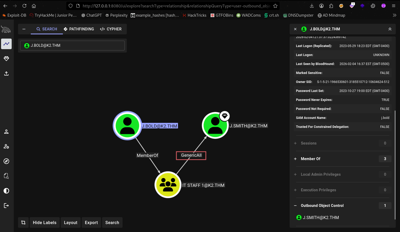
Task: Open J.SMITH@K2.THM from outbound control list
Action: (320, 217)
